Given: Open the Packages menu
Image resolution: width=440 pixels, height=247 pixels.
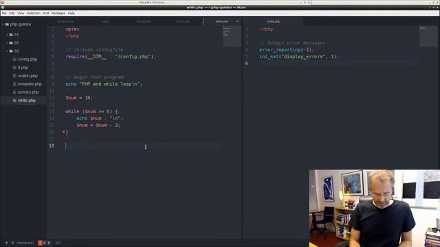Looking at the screenshot, I should tap(58, 13).
